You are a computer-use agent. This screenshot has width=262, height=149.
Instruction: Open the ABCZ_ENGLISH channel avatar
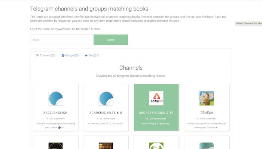pos(55,98)
